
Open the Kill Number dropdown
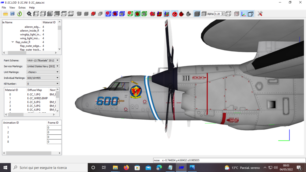tap(43, 84)
